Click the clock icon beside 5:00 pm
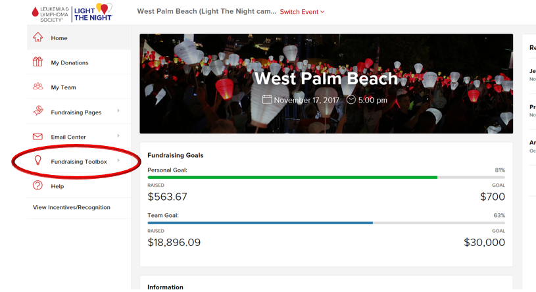This screenshot has height=292, width=536. 351,99
